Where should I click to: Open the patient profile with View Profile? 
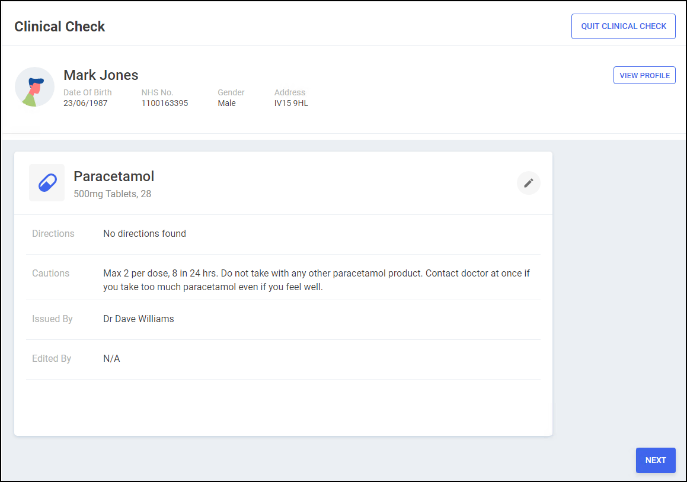(x=644, y=75)
